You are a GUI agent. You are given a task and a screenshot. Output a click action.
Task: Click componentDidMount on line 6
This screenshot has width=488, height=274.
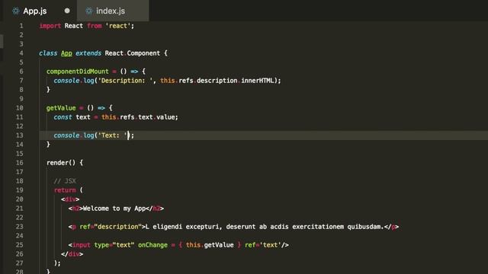pyautogui.click(x=78, y=72)
